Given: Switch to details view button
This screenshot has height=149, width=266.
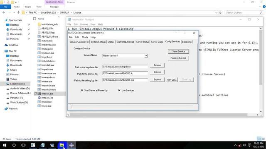Looking at the screenshot, I should [259, 139].
